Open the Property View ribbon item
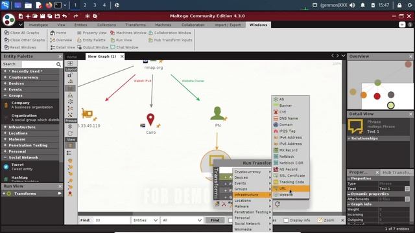This screenshot has width=415, height=233. 92,33
